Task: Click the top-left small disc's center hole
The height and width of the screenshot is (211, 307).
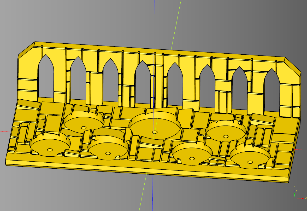Action: click(84, 127)
